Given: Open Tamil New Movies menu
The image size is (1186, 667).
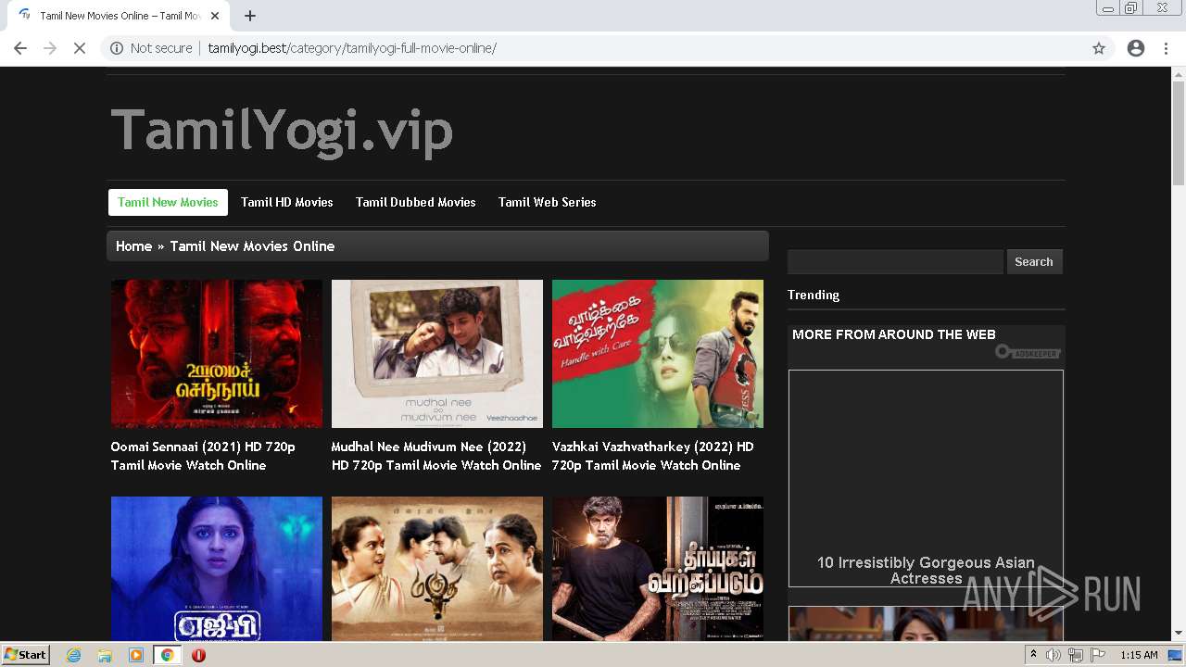Looking at the screenshot, I should pos(168,202).
